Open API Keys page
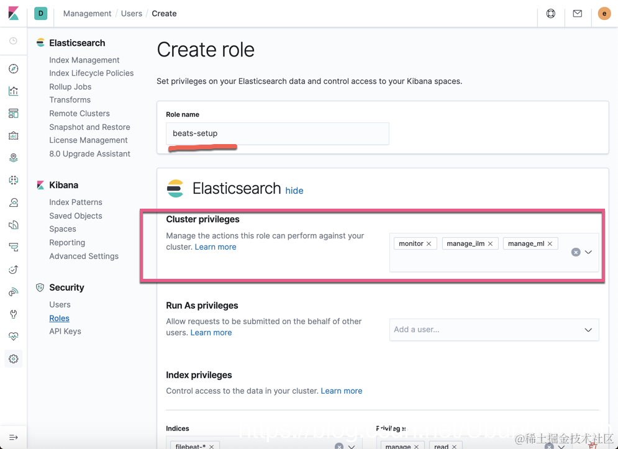Viewport: 618px width, 449px height. click(65, 332)
